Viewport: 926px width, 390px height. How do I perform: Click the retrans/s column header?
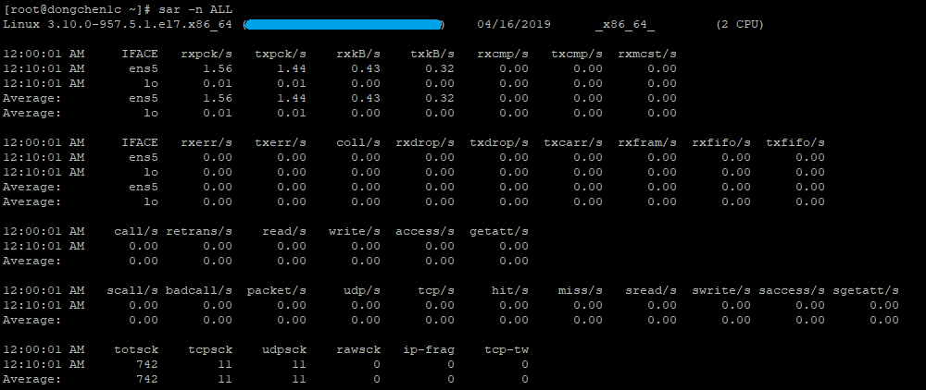click(199, 231)
